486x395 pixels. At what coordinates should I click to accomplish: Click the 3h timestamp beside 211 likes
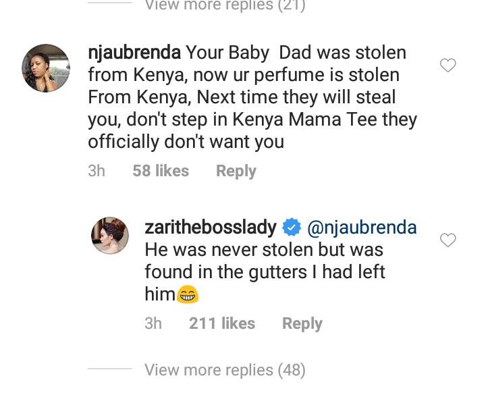coord(153,323)
